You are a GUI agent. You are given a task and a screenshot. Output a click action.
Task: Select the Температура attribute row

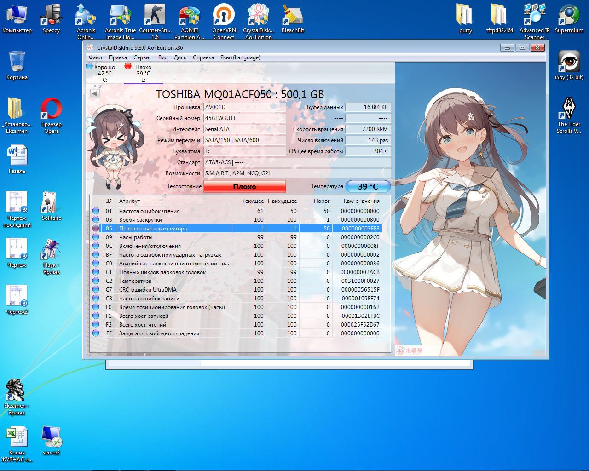(236, 281)
